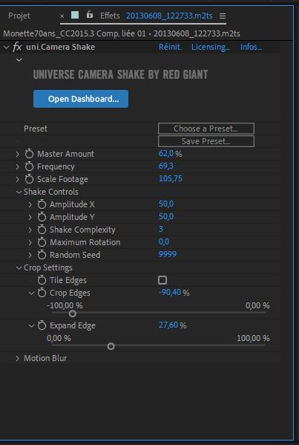Viewport: 299px width, 445px height.
Task: Click the Crop Edges slider handle
Action: click(73, 314)
